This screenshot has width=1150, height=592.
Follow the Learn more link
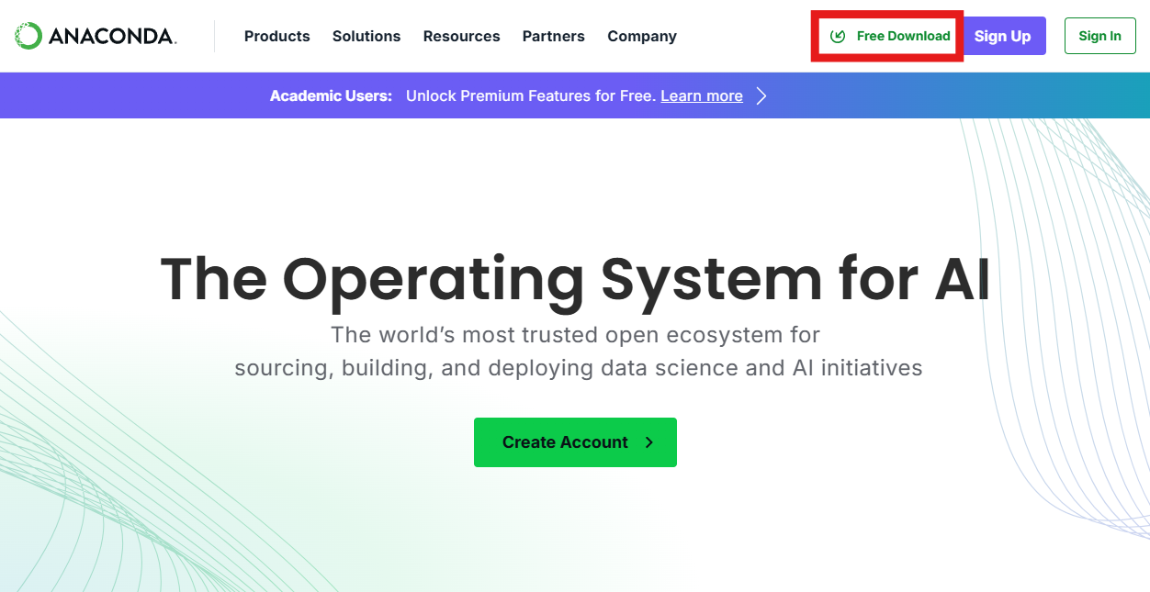pos(702,95)
